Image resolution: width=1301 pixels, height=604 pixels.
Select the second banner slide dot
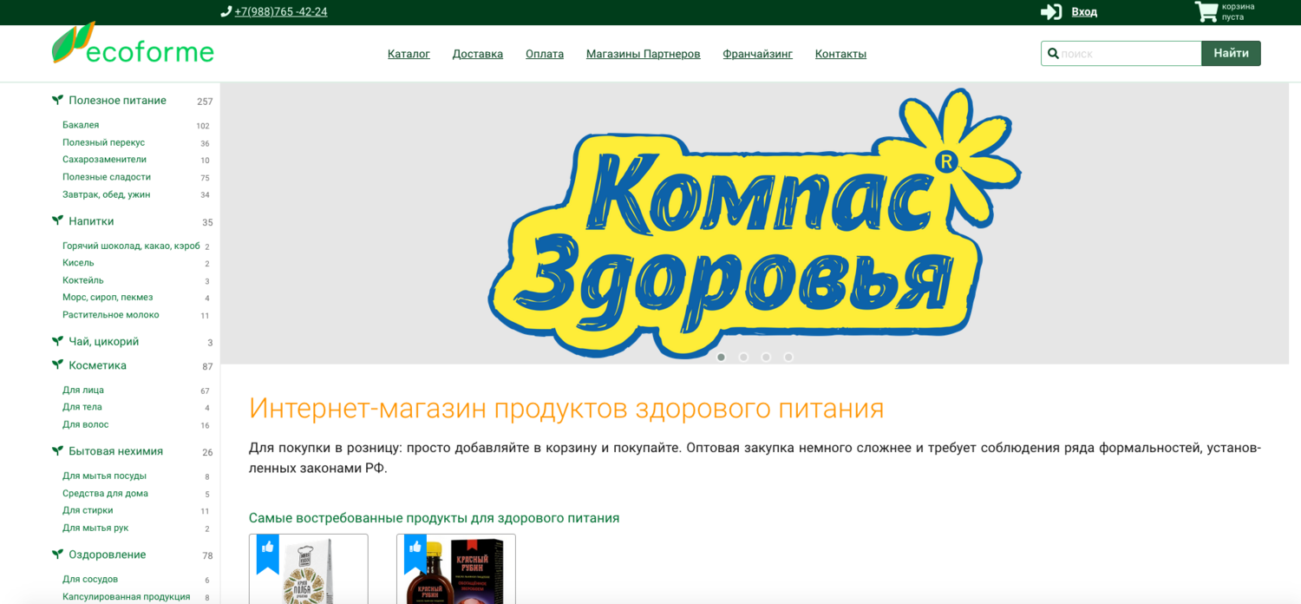tap(743, 357)
